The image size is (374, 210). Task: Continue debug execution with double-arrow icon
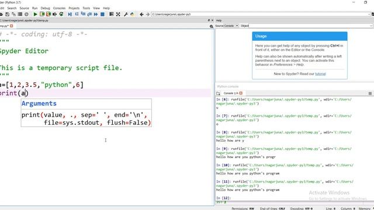96,14
